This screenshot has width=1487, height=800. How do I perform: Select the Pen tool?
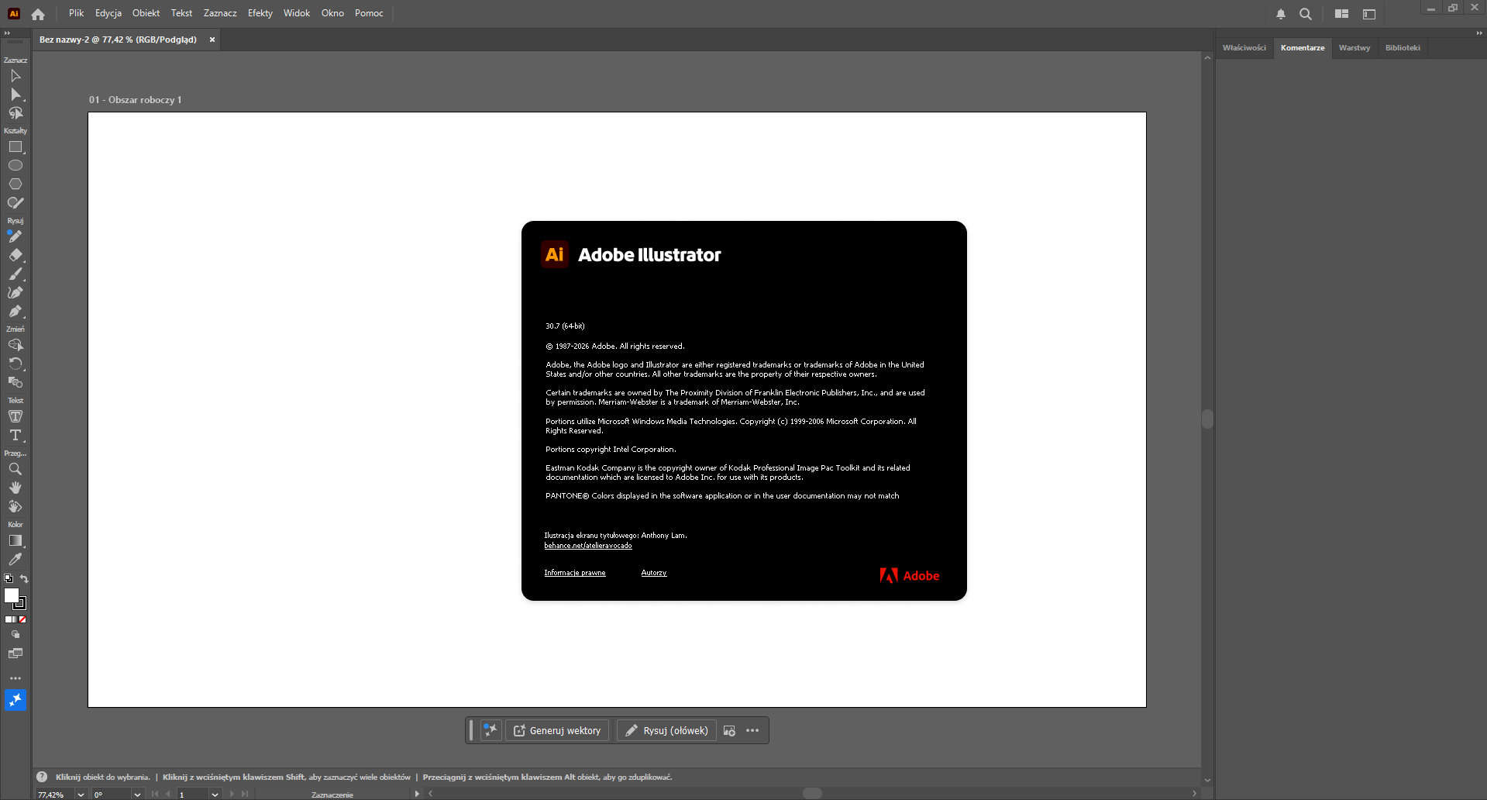click(x=15, y=311)
